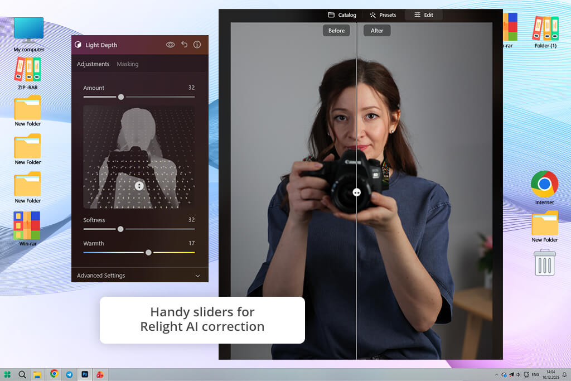571x381 pixels.
Task: Open the red app icon after Photoshop
Action: pyautogui.click(x=100, y=374)
